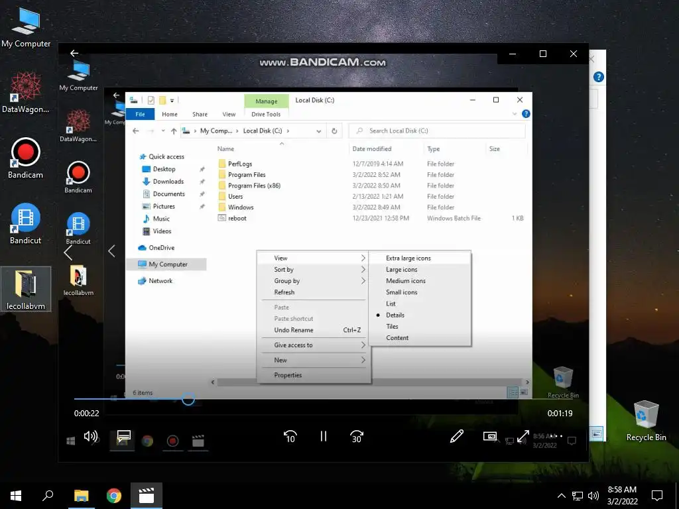Click the Explorer help question mark under its close button
Screen dimensions: 679x509
[526, 114]
